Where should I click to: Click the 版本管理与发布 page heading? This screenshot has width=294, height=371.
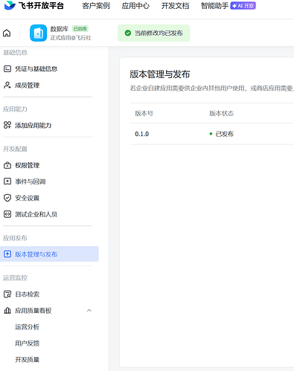point(160,74)
